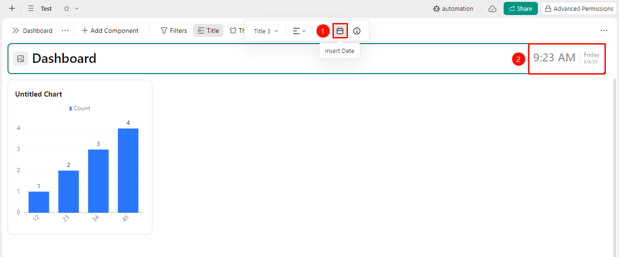Open the text alignment dropdown
Viewport: 619px width, 257px height.
299,31
